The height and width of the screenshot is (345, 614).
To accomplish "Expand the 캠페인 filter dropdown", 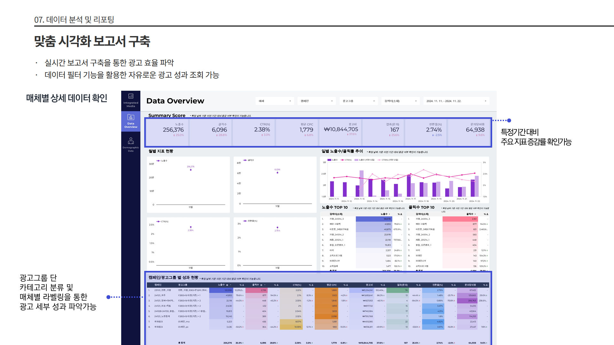I will [x=317, y=101].
